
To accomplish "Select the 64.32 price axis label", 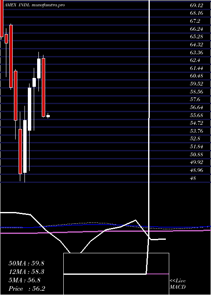I will (x=197, y=45).
